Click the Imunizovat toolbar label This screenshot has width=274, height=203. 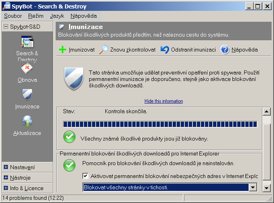82,50
